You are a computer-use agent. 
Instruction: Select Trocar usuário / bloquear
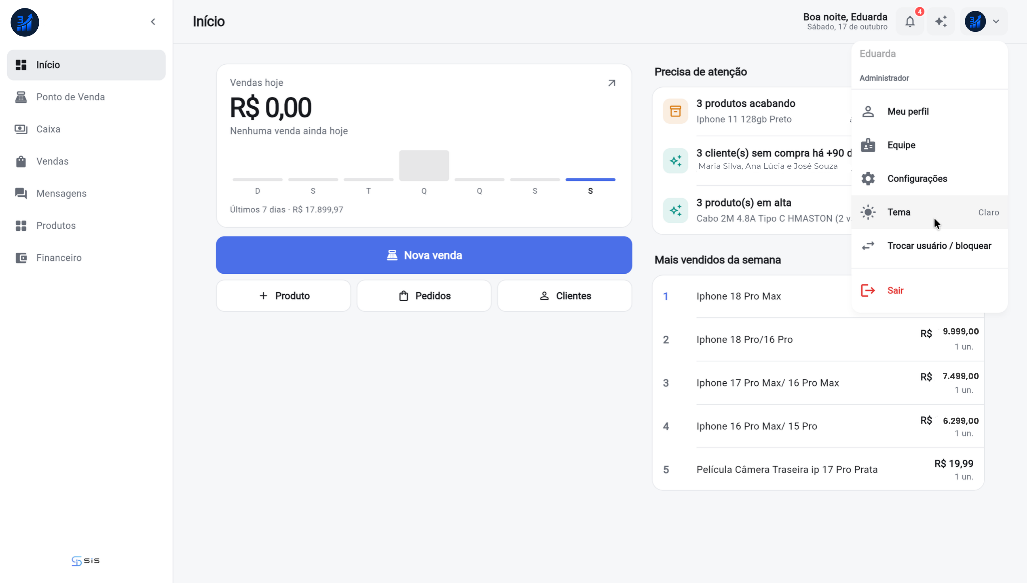929,245
